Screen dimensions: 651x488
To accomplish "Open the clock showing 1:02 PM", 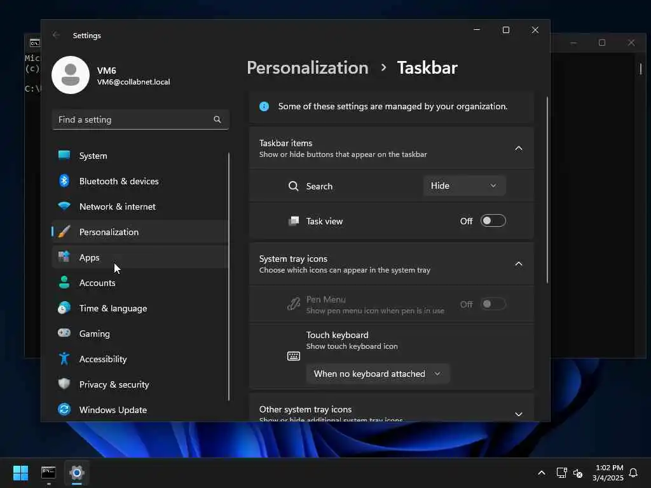I will point(608,473).
